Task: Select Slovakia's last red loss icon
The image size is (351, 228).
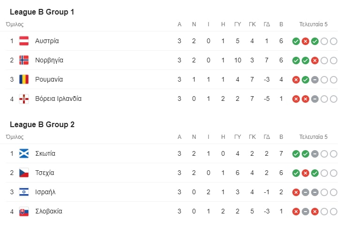Action: (x=315, y=212)
